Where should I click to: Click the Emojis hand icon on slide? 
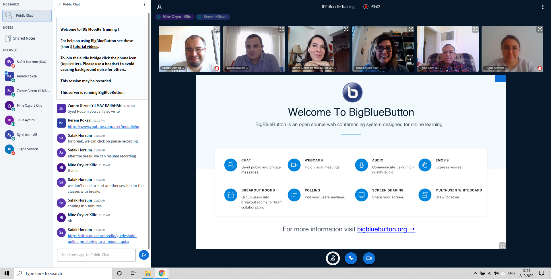pyautogui.click(x=425, y=165)
